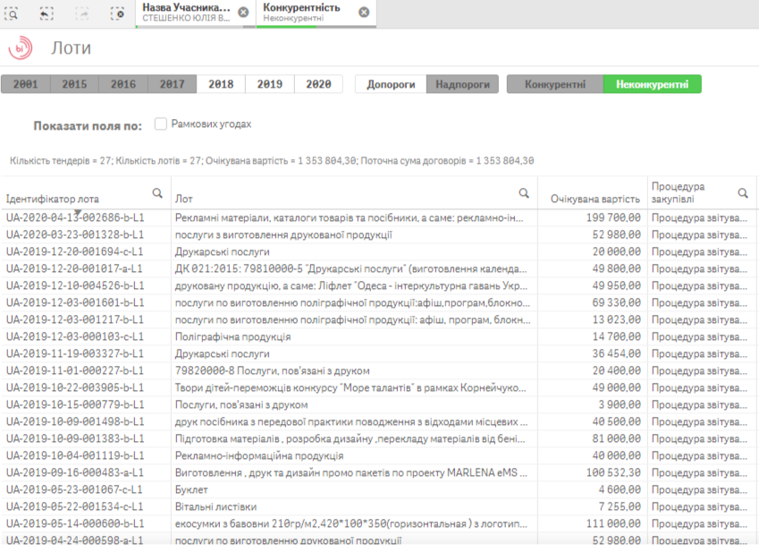Viewport: 759px width, 552px height.
Task: Click expected value 100 532,30
Action: (613, 472)
